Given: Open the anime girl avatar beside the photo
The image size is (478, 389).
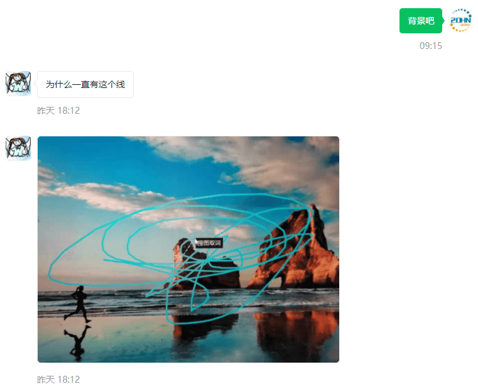Looking at the screenshot, I should click(18, 148).
